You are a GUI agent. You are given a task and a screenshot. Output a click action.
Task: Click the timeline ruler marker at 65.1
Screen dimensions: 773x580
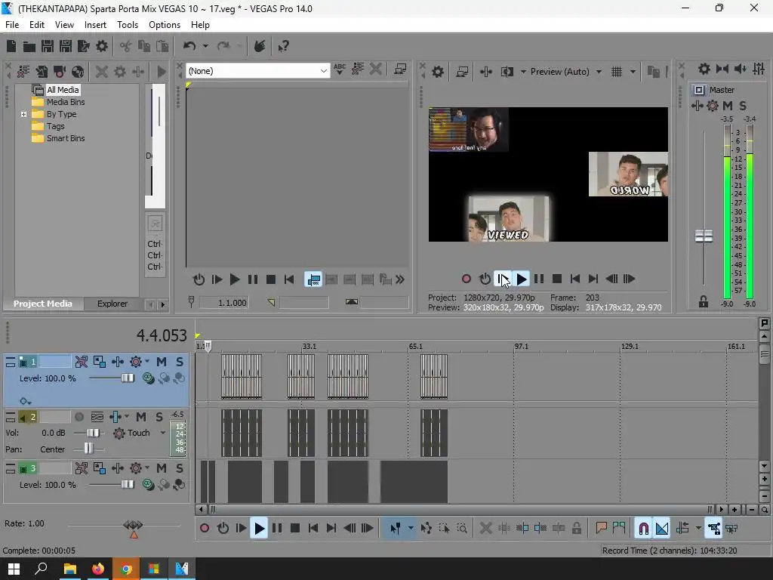[x=416, y=347]
